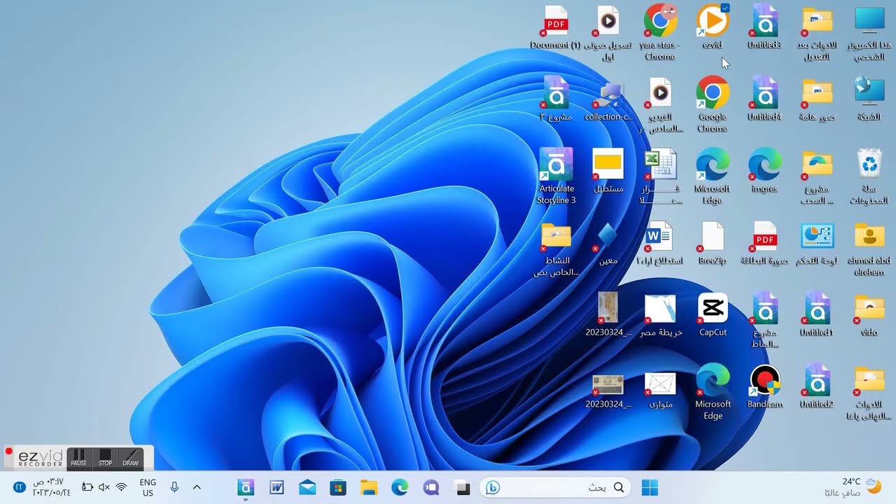Select the Microsoft Edge shortcut beside imgres
This screenshot has height=504, width=896.
(x=713, y=176)
